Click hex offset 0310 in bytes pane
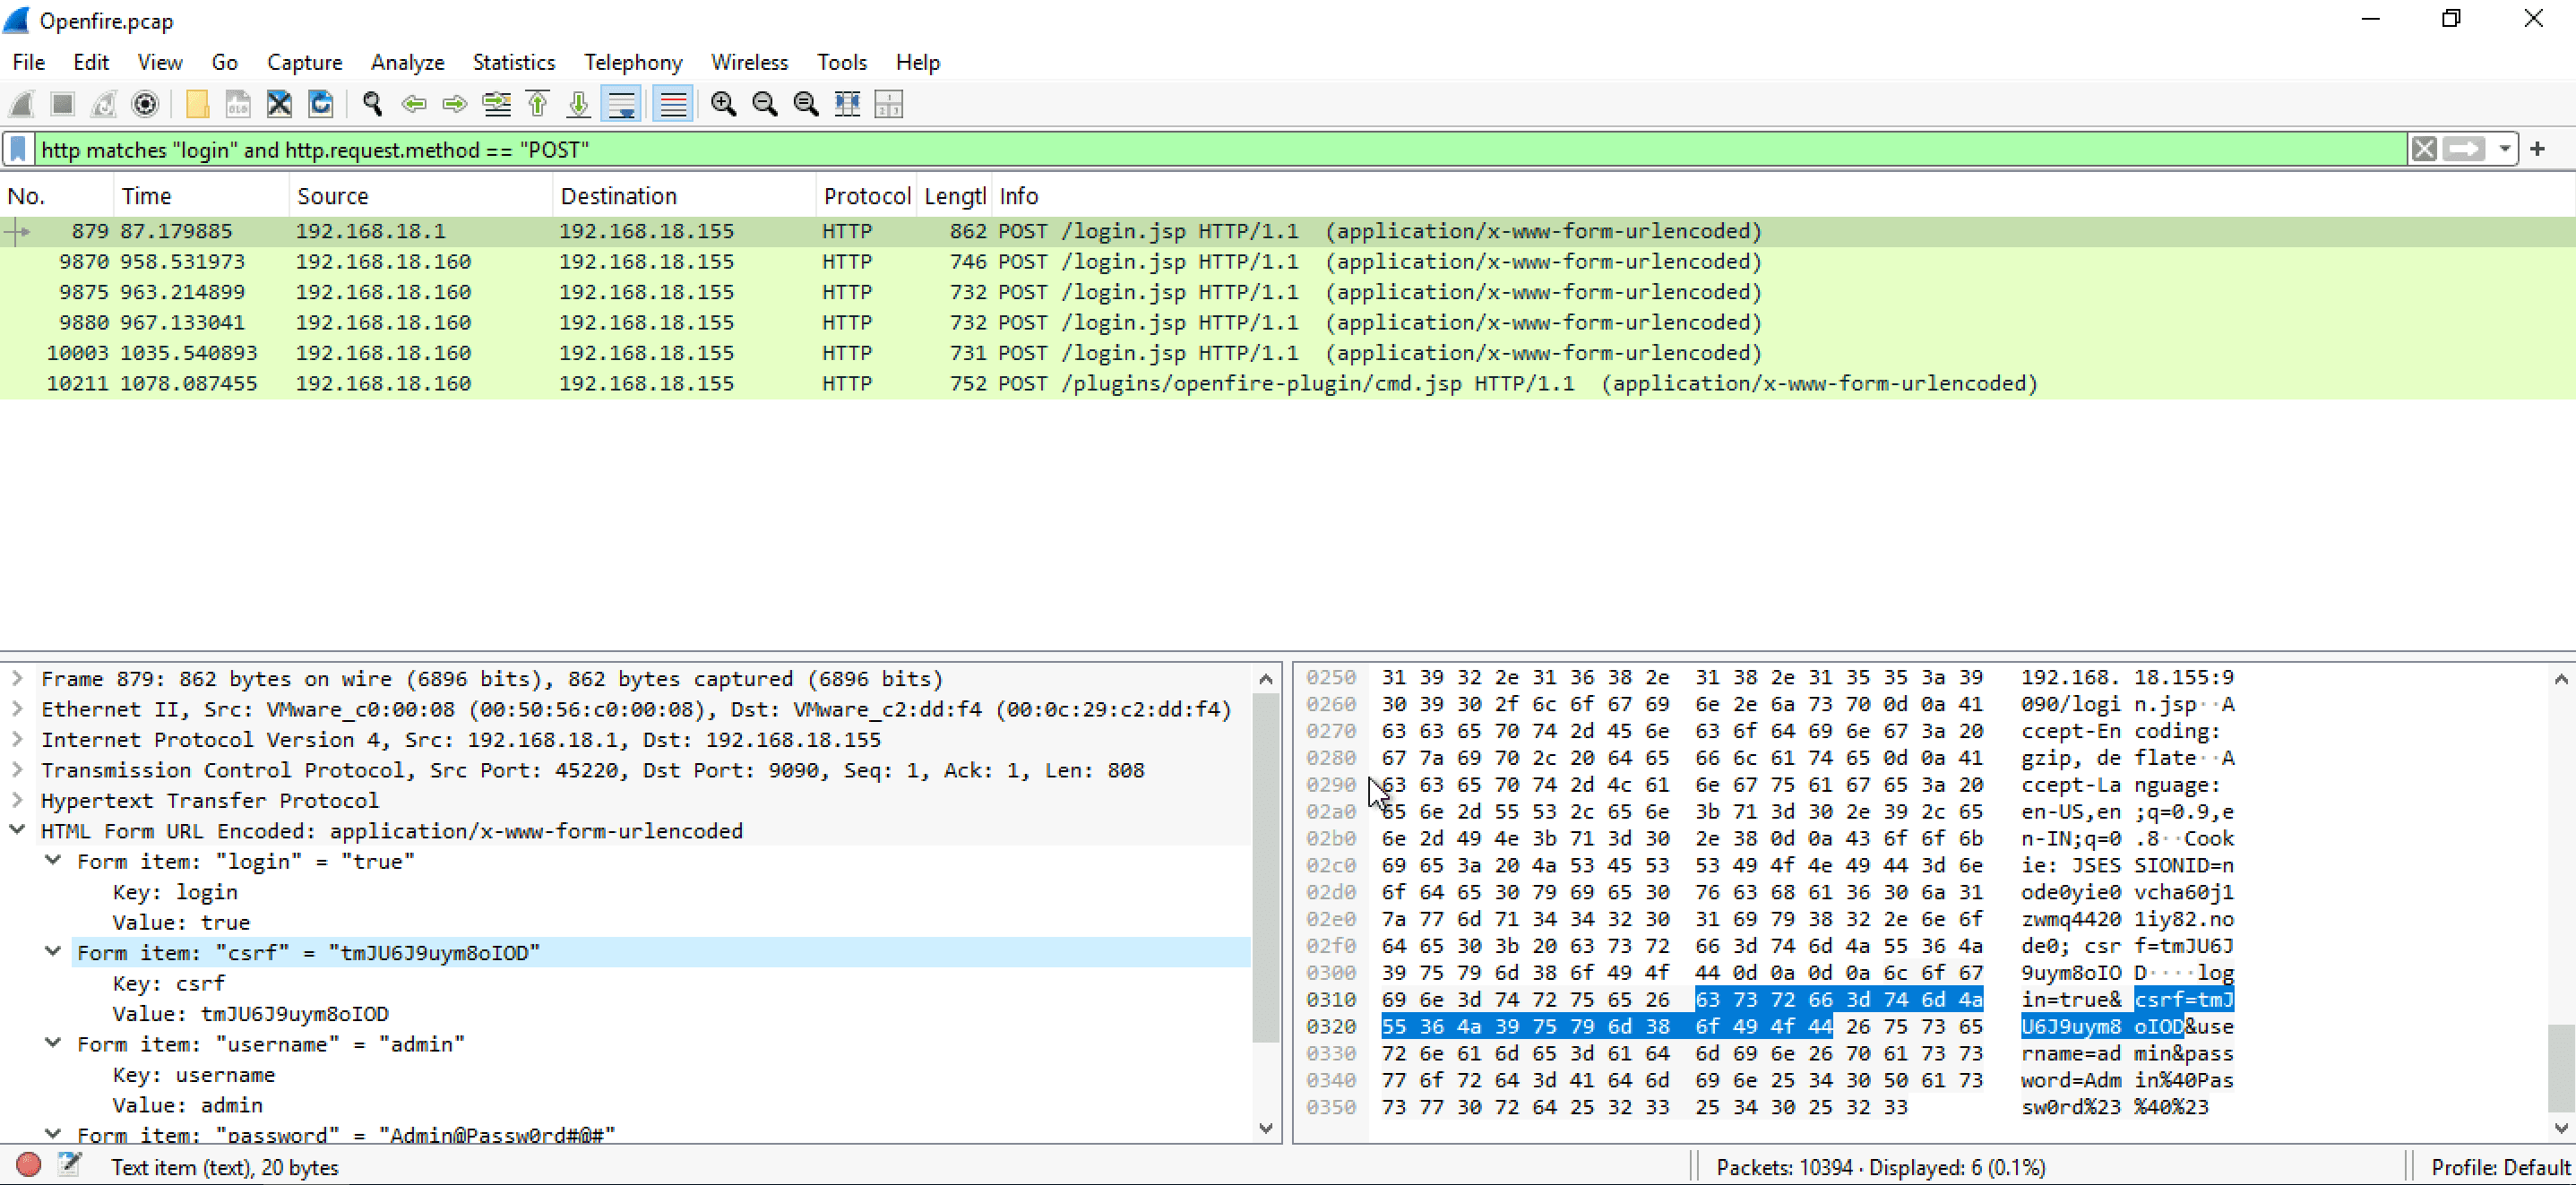The width and height of the screenshot is (2576, 1185). point(1331,1000)
